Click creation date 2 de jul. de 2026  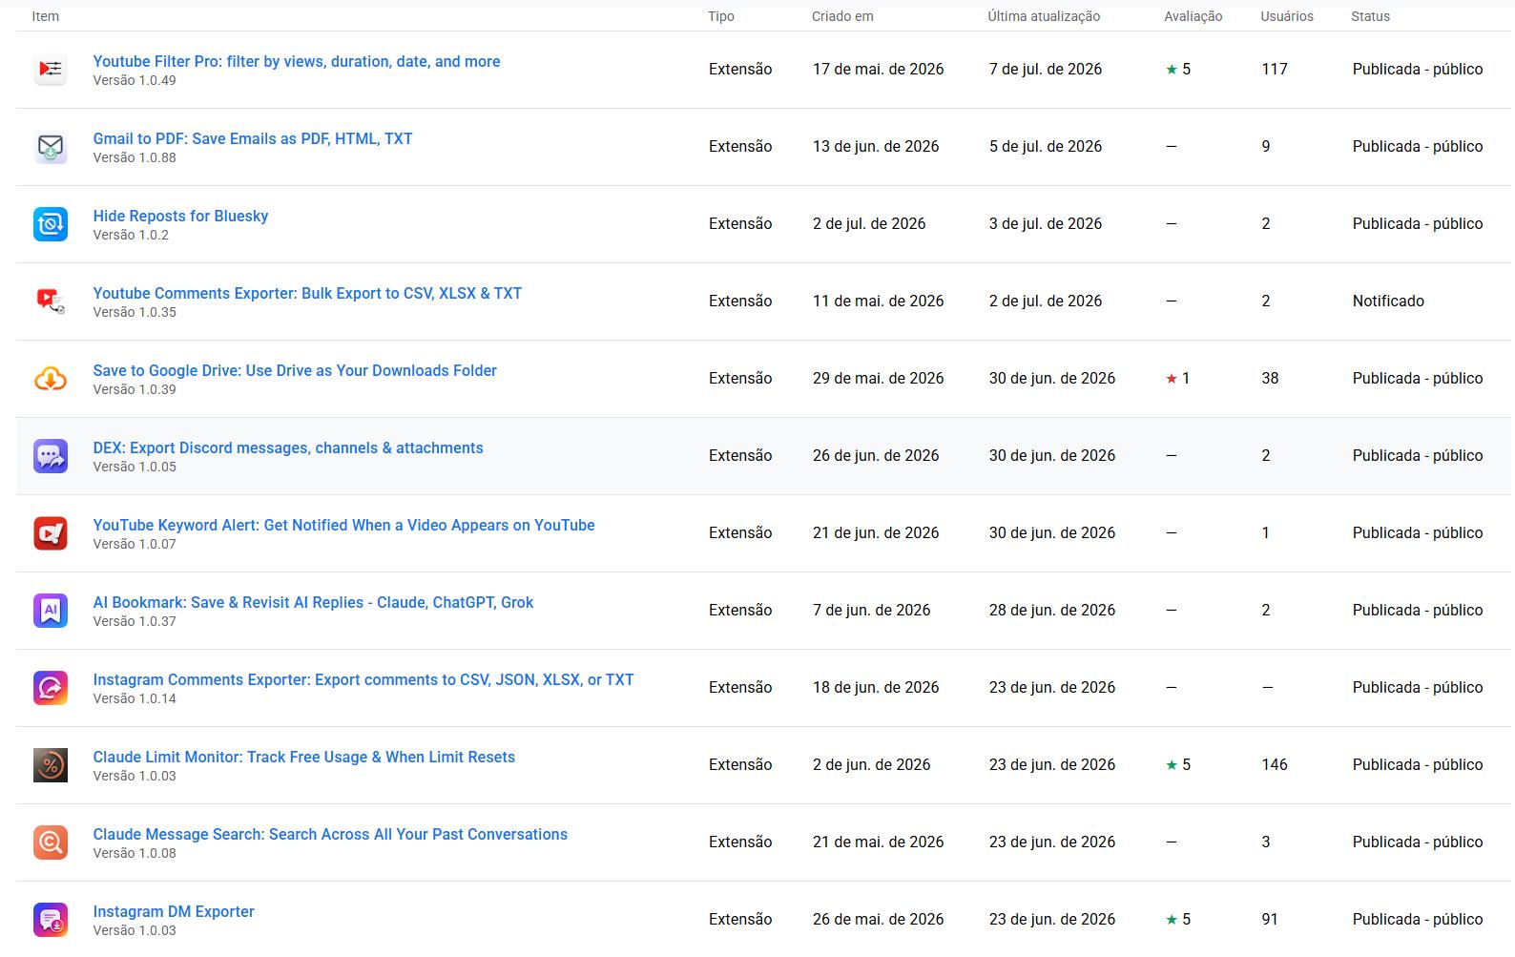[x=869, y=223]
